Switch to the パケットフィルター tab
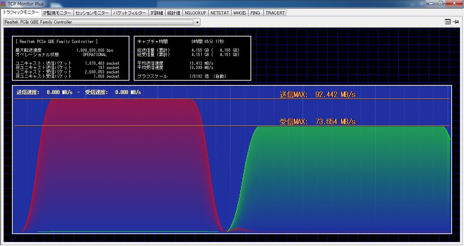The width and height of the screenshot is (464, 246). coord(129,13)
